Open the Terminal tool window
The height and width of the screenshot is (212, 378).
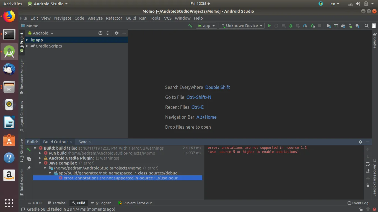pos(57,203)
